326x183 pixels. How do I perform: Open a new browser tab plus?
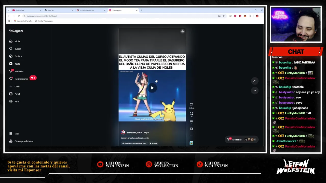(142, 10)
